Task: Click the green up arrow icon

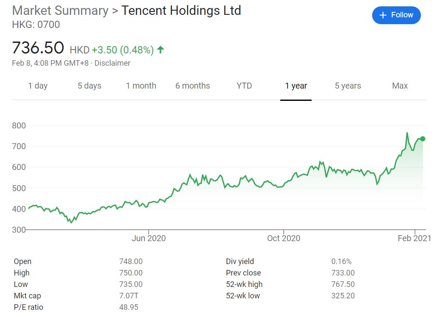Action: click(x=160, y=50)
